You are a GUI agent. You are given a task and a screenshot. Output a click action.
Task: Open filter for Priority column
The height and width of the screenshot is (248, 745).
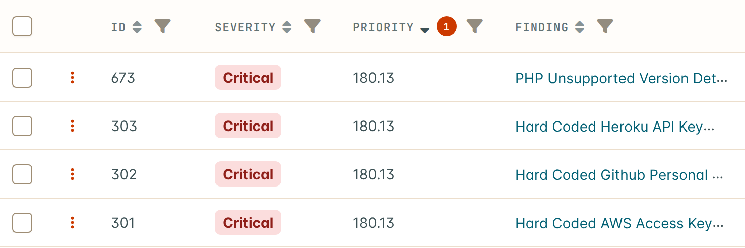475,27
